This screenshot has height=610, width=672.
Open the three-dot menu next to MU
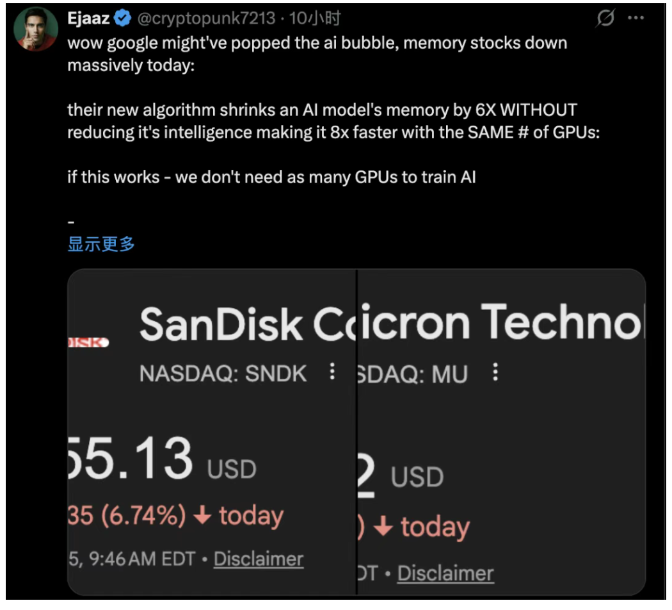495,372
